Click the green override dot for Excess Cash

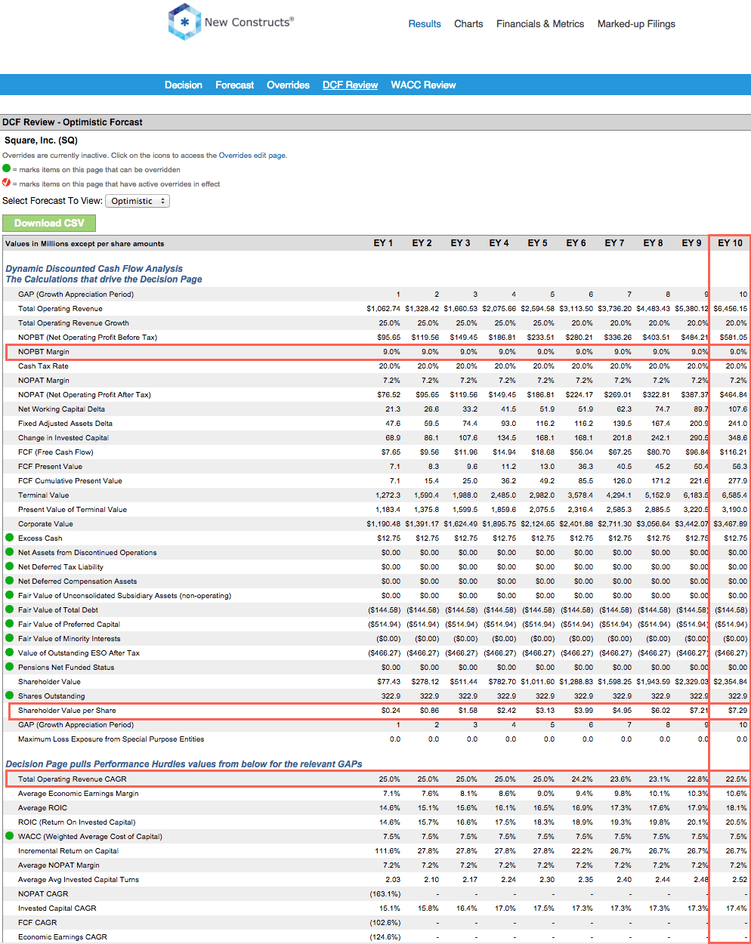pos(10,538)
